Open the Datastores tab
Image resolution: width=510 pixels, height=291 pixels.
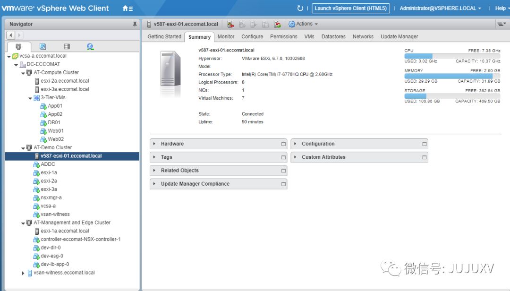pos(333,36)
